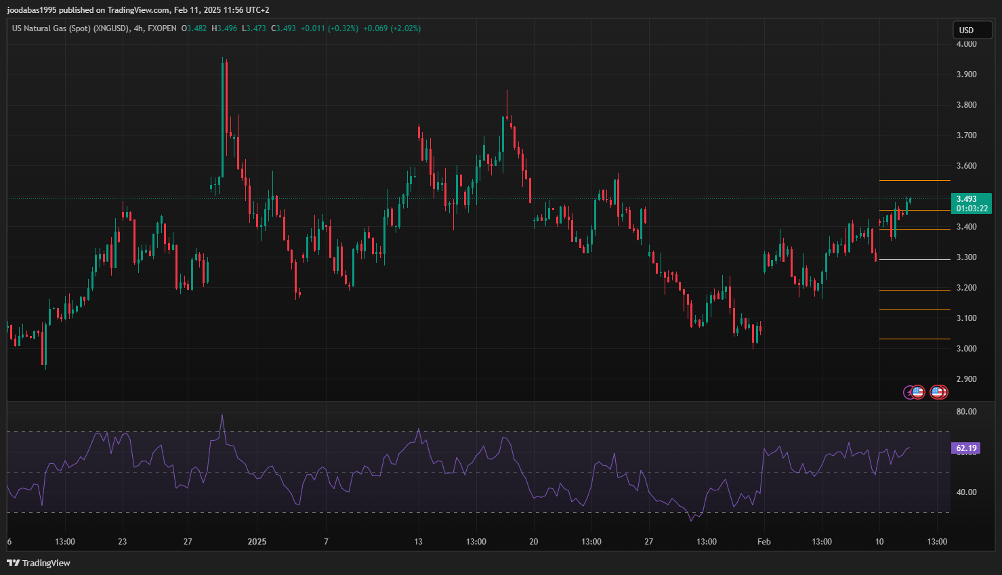Image resolution: width=1002 pixels, height=575 pixels.
Task: Click the TradingView logo at bottom left
Action: (x=39, y=563)
